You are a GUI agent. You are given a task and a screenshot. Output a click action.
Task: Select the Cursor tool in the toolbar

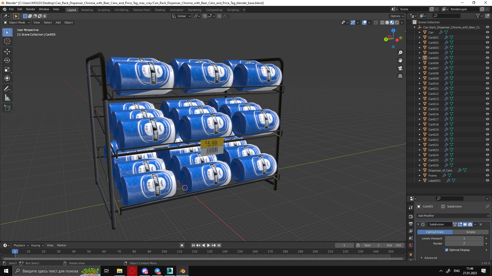(x=7, y=41)
